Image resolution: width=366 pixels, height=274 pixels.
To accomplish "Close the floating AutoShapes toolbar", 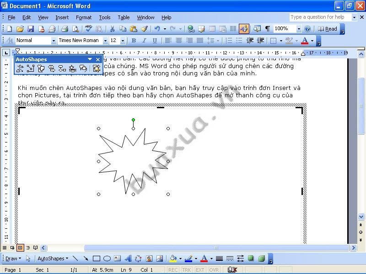I will pyautogui.click(x=98, y=59).
